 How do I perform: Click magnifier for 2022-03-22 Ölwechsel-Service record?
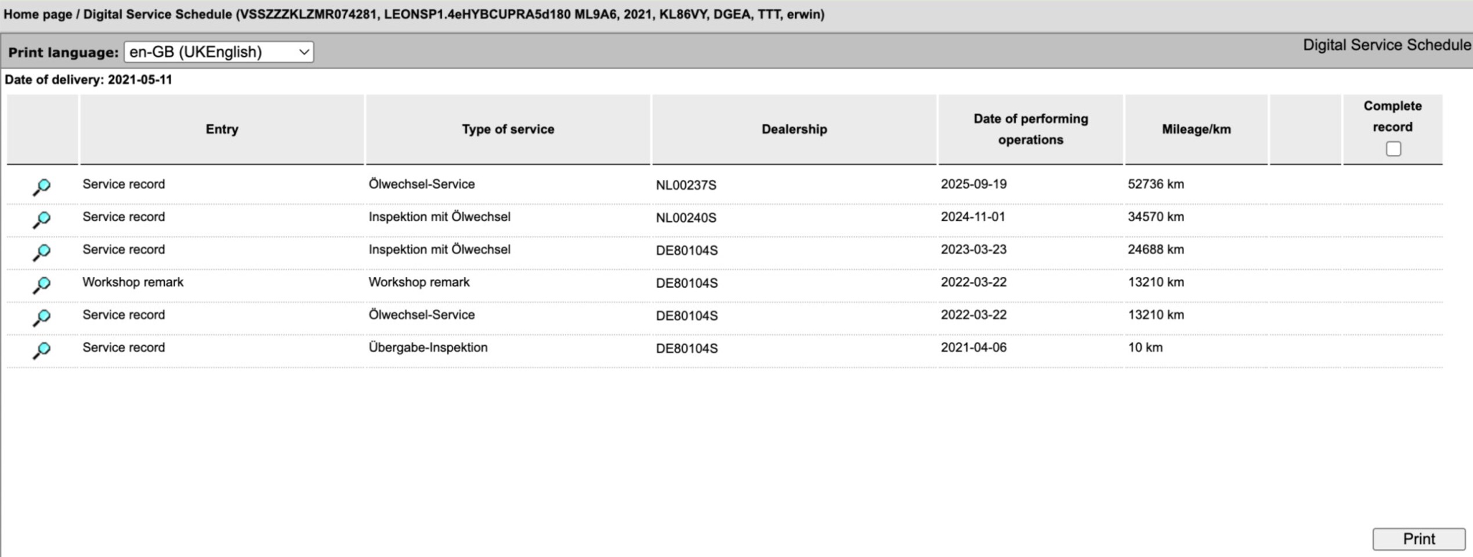42,317
